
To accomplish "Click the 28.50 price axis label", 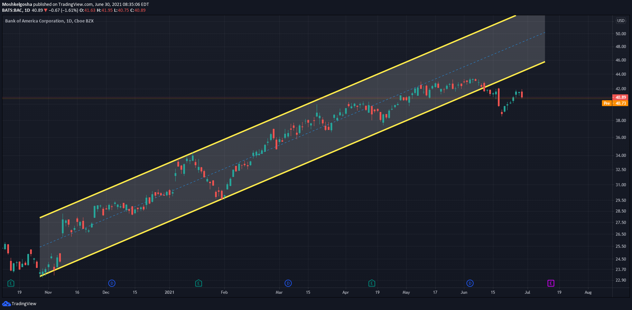I will point(621,211).
